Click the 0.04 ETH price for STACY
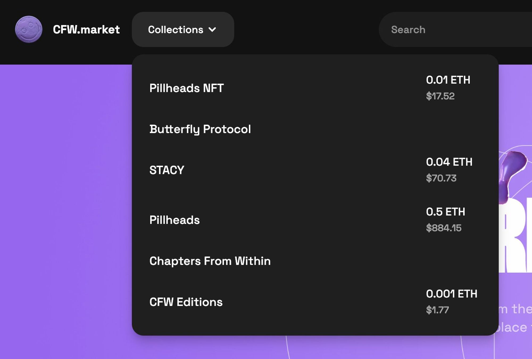 [x=449, y=162]
